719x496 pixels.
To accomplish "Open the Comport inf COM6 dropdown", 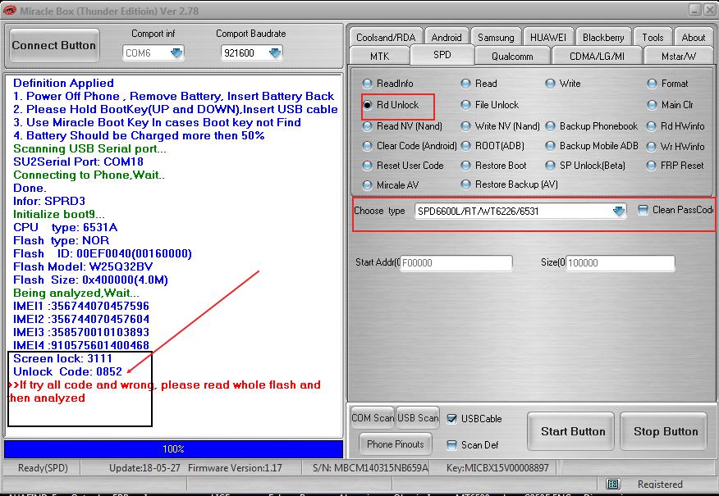I will pyautogui.click(x=176, y=53).
